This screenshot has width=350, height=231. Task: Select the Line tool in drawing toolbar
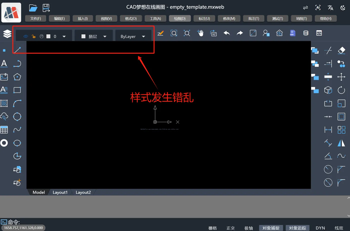[x=17, y=50]
